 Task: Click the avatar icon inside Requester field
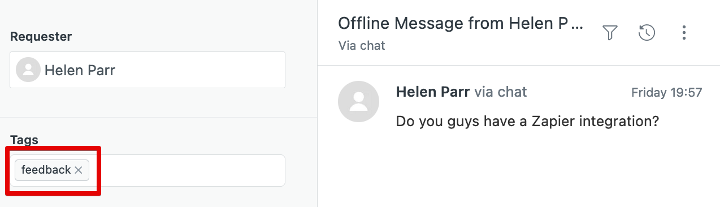tap(28, 70)
